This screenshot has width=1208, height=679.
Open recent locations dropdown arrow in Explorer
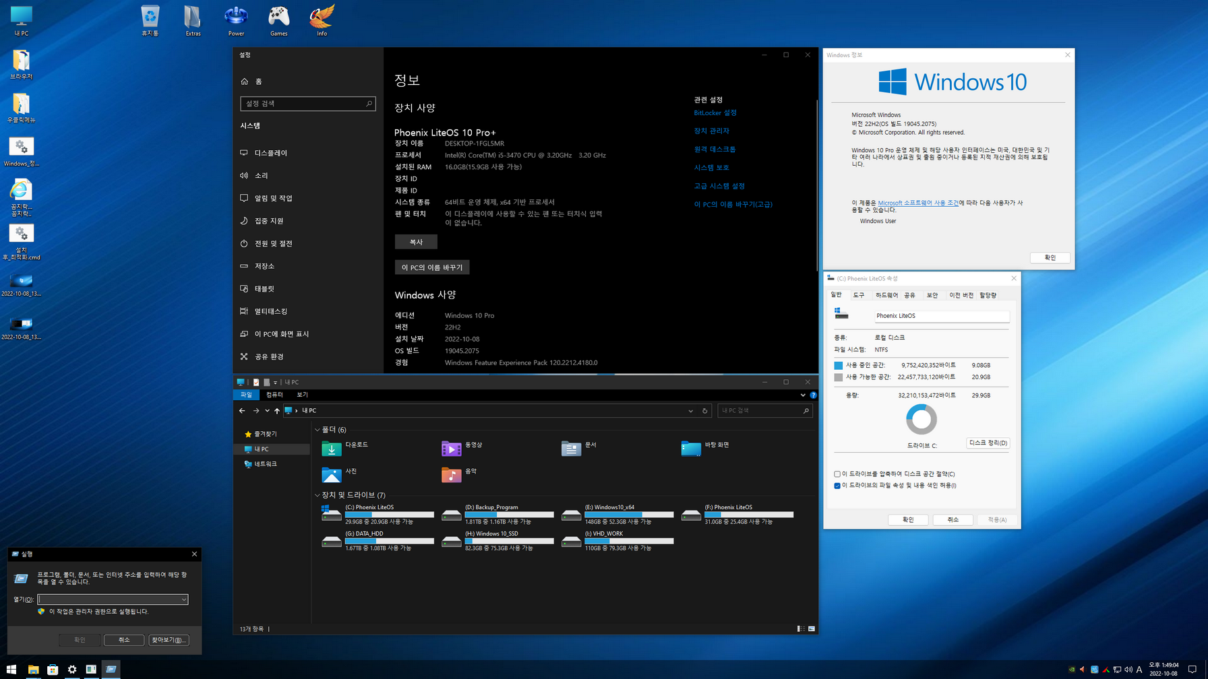267,411
